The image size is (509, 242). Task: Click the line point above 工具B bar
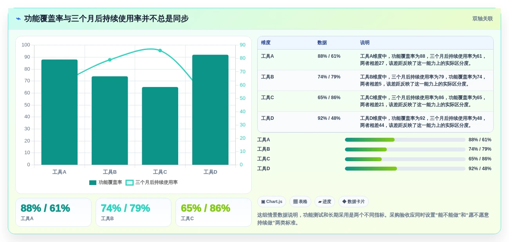tap(110, 60)
